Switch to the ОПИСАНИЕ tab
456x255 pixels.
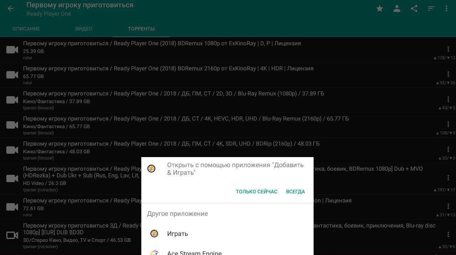pyautogui.click(x=26, y=29)
